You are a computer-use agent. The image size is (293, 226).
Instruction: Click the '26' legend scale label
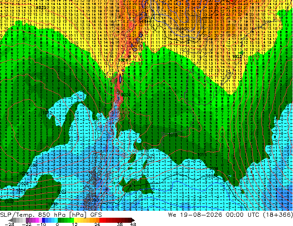pos(97,224)
